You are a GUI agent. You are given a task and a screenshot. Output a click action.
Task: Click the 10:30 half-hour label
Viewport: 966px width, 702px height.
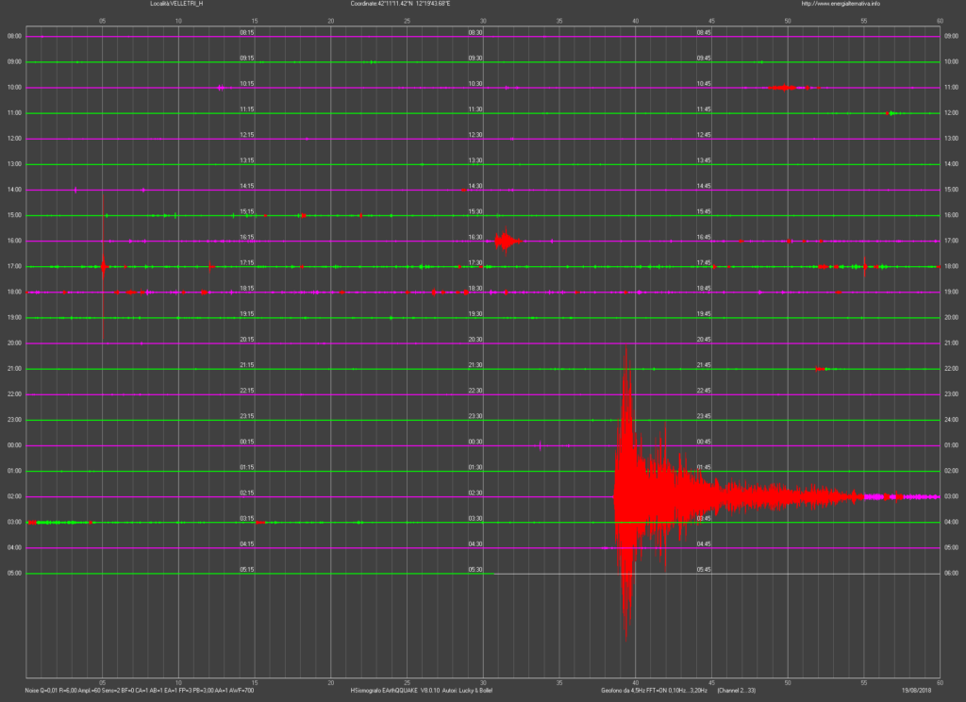pyautogui.click(x=475, y=83)
